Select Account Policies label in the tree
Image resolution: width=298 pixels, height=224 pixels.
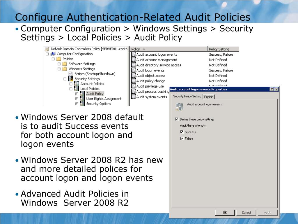pos(92,84)
